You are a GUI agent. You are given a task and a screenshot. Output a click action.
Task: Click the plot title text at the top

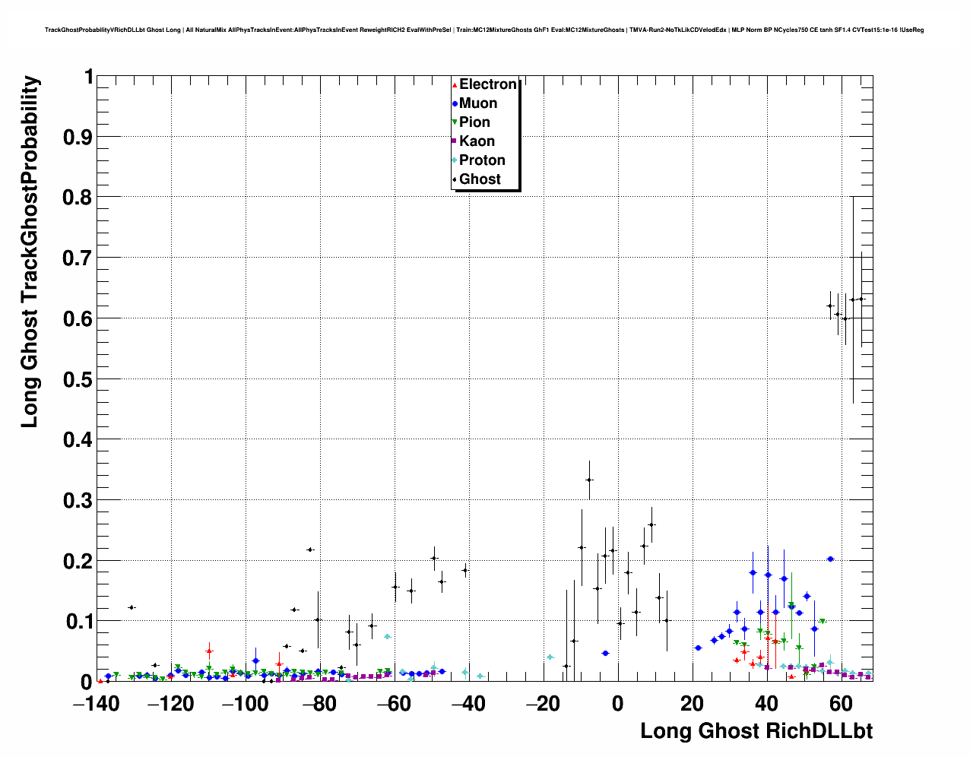tap(484, 30)
